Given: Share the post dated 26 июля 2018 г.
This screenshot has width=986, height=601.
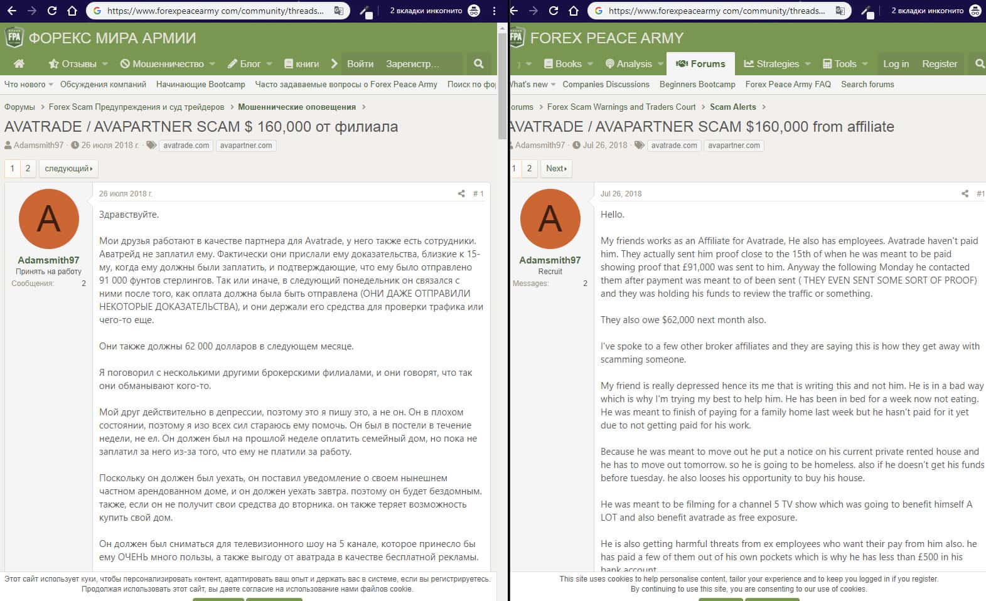Looking at the screenshot, I should click(461, 194).
